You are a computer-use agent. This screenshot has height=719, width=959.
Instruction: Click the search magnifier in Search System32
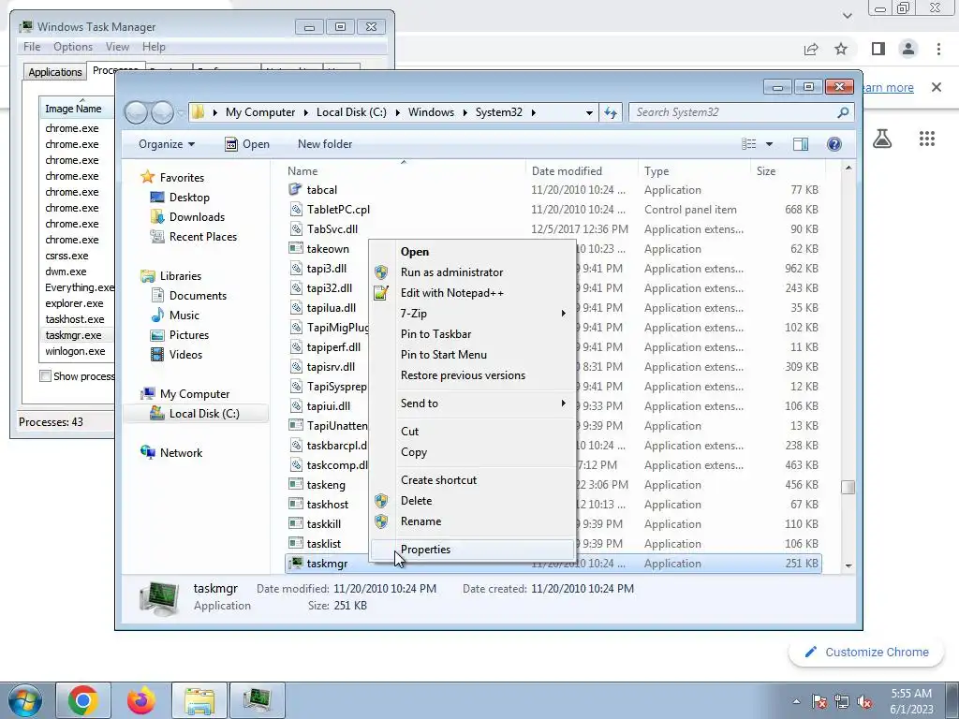coord(843,112)
